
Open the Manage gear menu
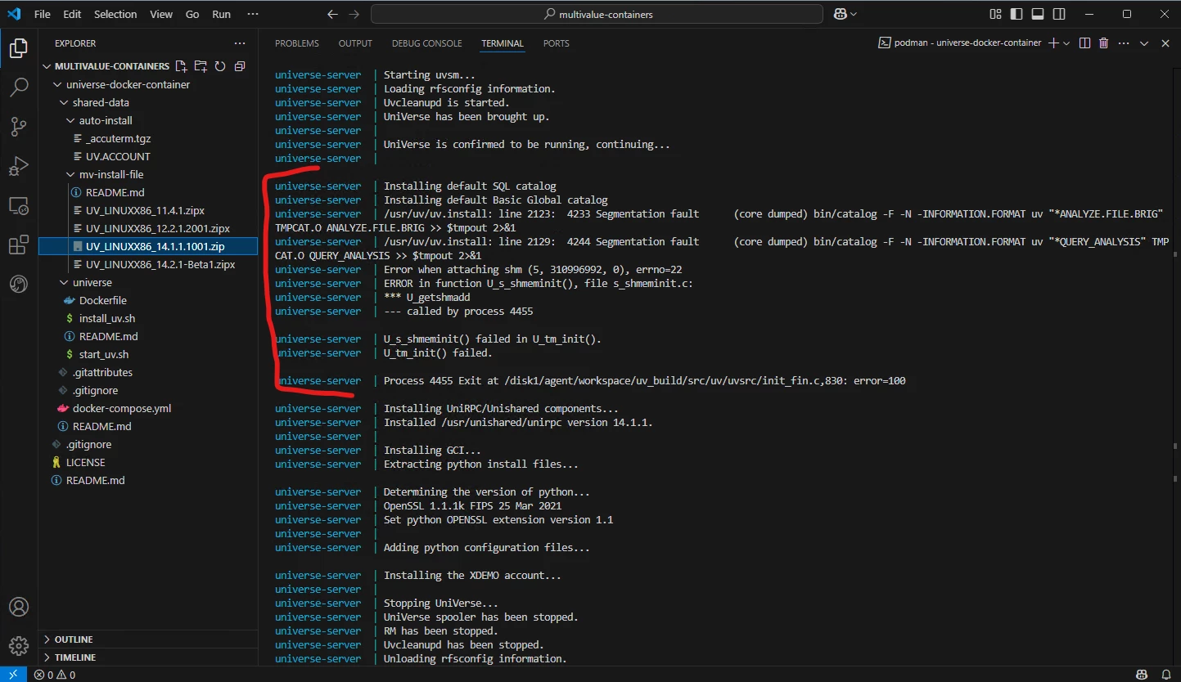tap(18, 645)
